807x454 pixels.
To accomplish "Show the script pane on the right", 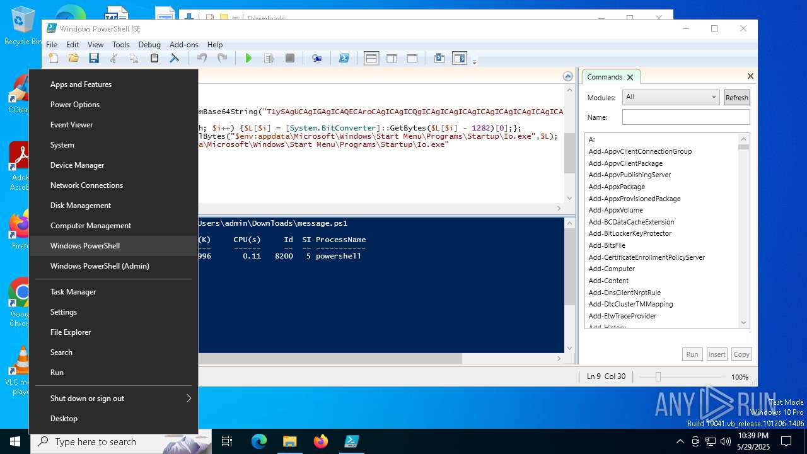I will pyautogui.click(x=392, y=59).
